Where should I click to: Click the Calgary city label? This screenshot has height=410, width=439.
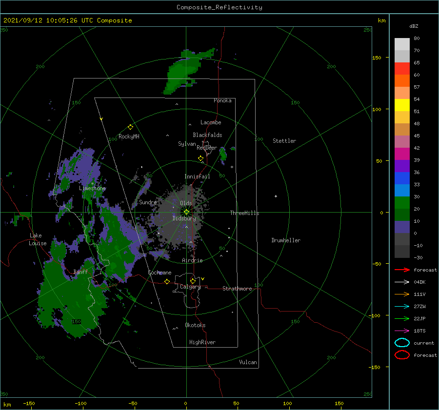pyautogui.click(x=190, y=287)
